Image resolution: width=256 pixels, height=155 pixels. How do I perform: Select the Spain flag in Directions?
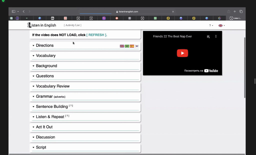click(132, 46)
